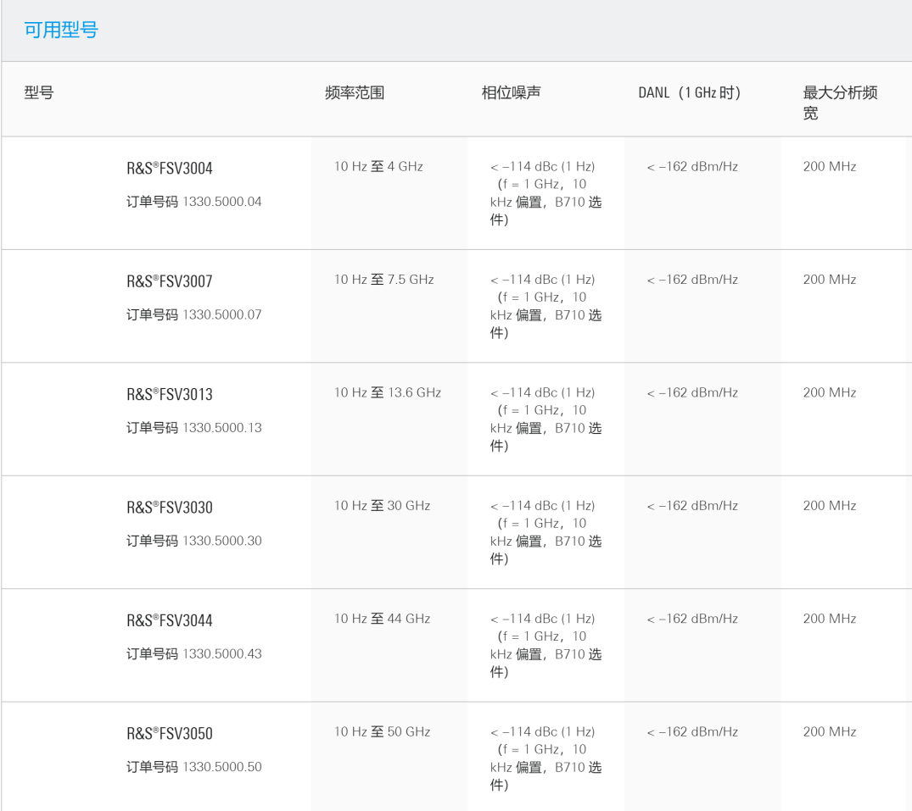The height and width of the screenshot is (811, 912).
Task: Click frequency range 10 Hz 至 30 GHz
Action: coord(382,505)
